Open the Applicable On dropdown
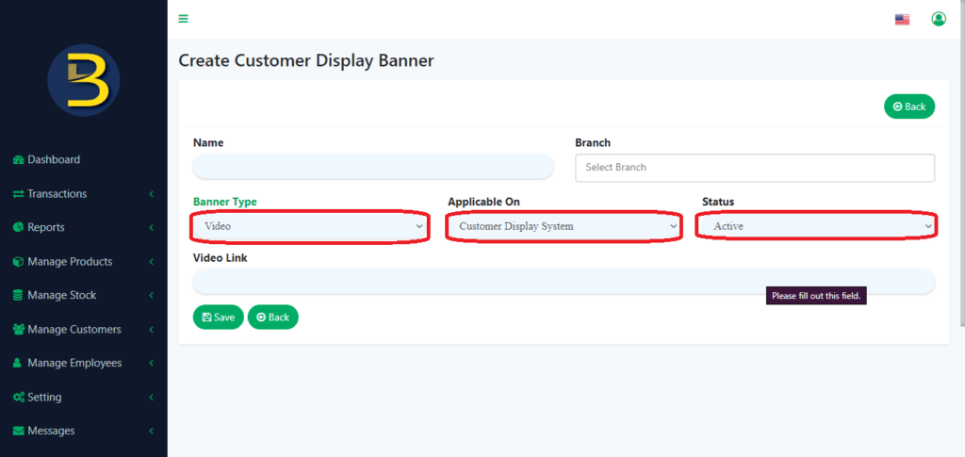The image size is (965, 457). 564,226
